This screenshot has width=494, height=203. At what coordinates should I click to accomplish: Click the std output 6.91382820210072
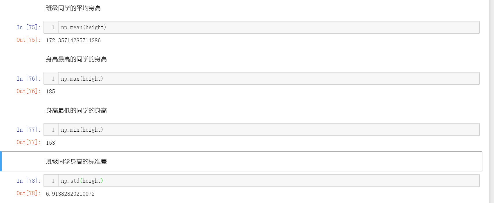click(70, 194)
